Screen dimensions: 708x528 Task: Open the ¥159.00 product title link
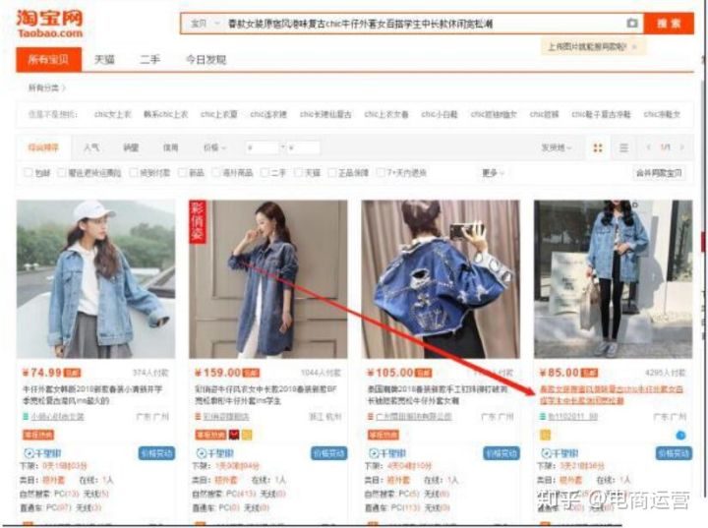(265, 394)
